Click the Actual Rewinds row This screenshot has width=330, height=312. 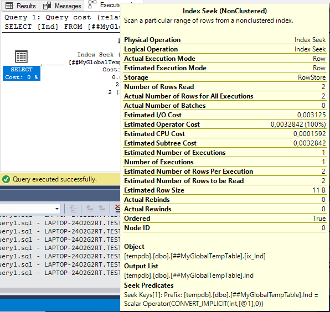(225, 209)
